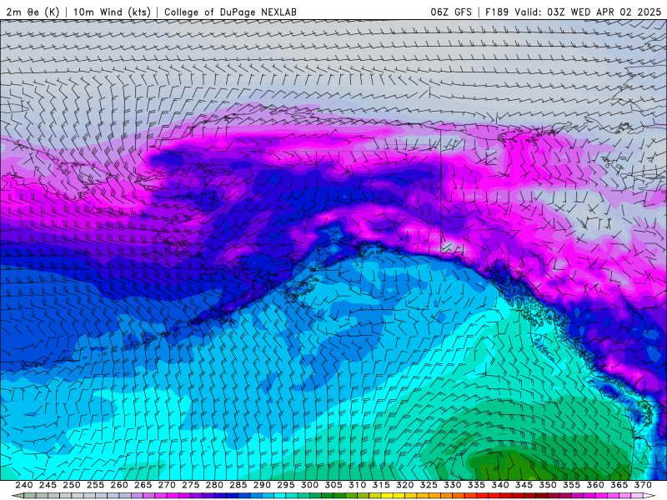Click the '10m Wind (kts)' title label

[x=112, y=12]
